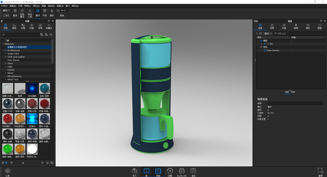The image size is (327, 177).
Task: Switch library to the 背景 backplates tab
Action: 40,27
